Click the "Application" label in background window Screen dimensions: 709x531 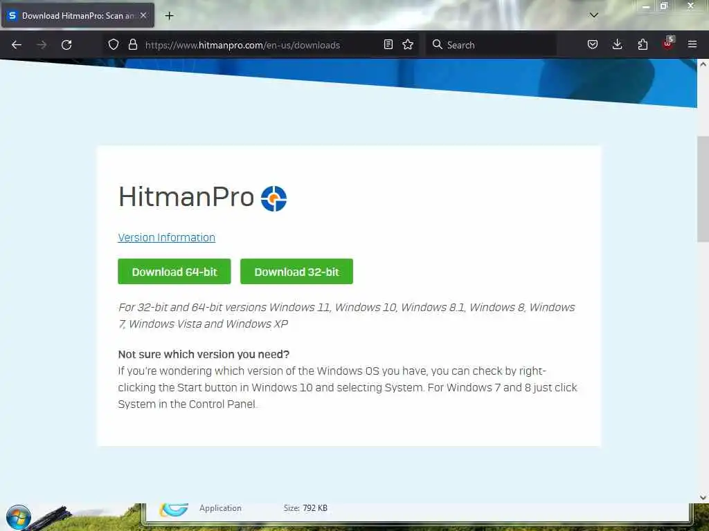click(220, 508)
